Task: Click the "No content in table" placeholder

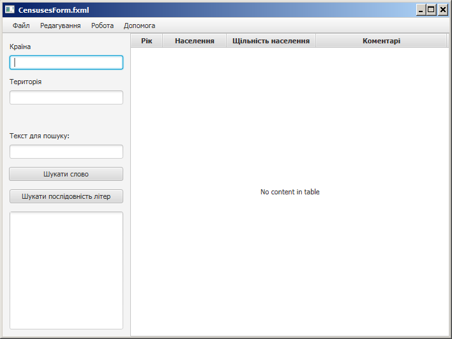Action: (290, 192)
